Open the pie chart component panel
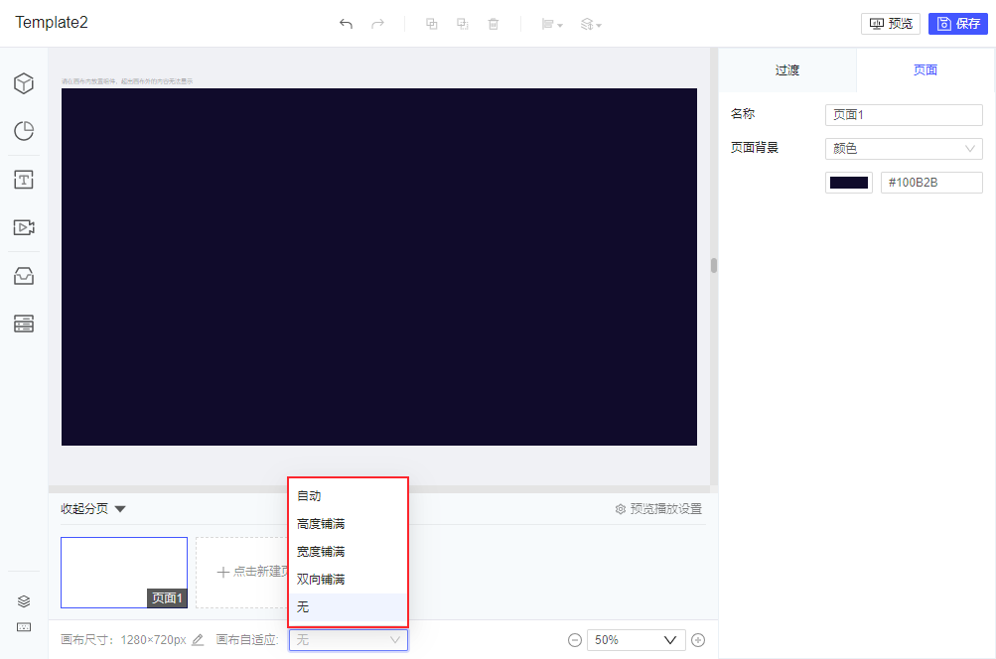This screenshot has width=996, height=659. point(24,131)
